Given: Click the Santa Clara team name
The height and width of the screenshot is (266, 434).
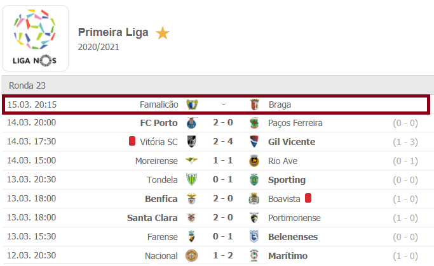Looking at the screenshot, I should (x=153, y=218).
